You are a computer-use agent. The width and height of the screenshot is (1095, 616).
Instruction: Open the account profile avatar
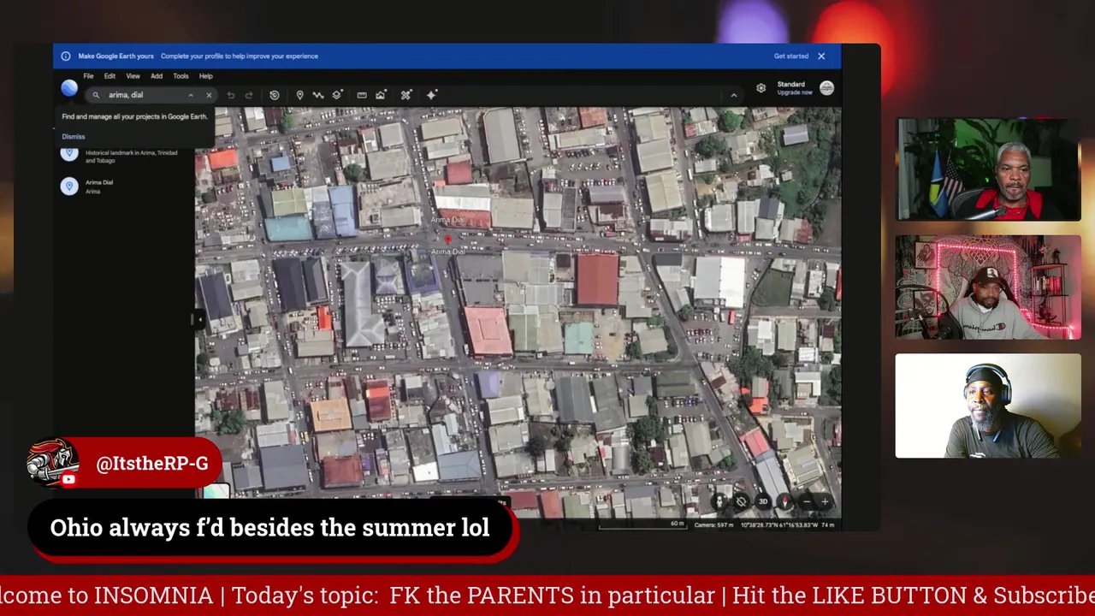[826, 87]
